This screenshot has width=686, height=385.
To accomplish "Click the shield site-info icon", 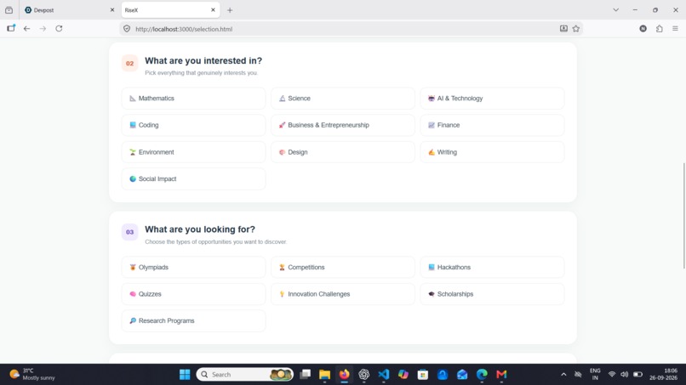I will pyautogui.click(x=127, y=29).
